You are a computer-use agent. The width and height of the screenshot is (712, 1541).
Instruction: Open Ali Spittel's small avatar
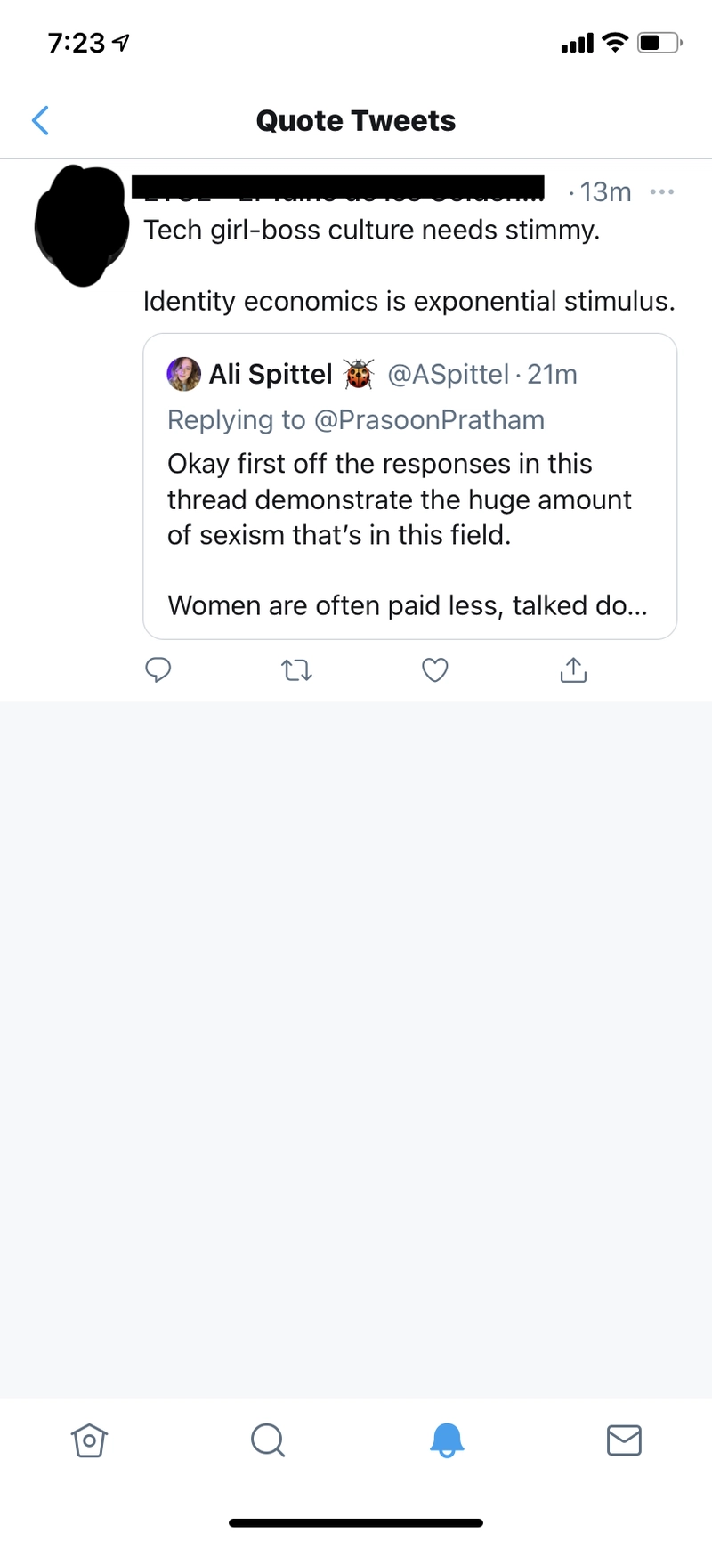(x=184, y=374)
